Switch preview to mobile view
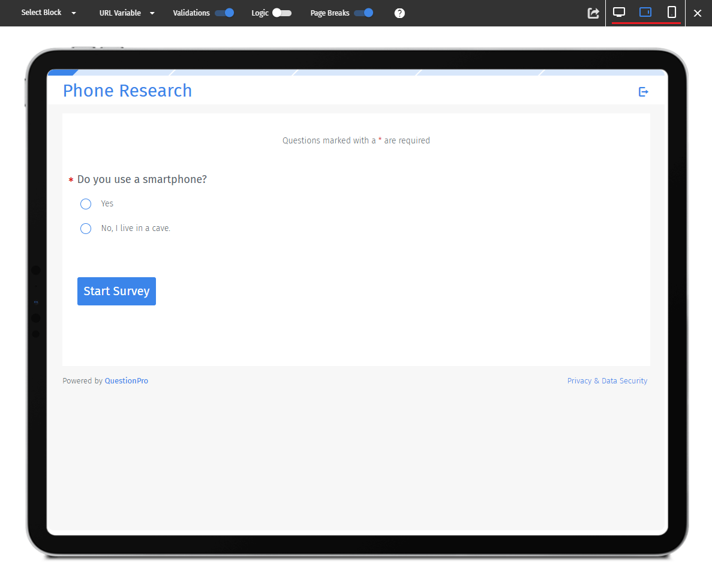Screen dimensions: 712x564 coord(671,13)
